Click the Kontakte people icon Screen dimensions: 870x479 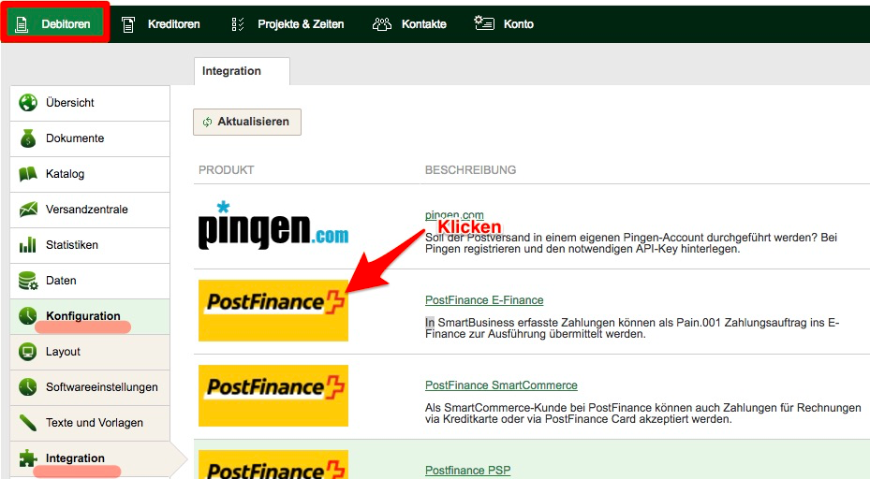coord(382,23)
